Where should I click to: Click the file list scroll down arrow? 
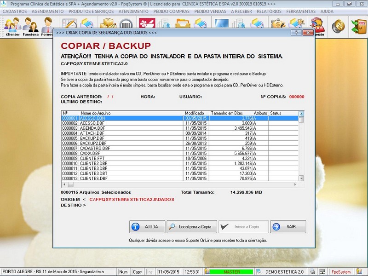pos(301,178)
